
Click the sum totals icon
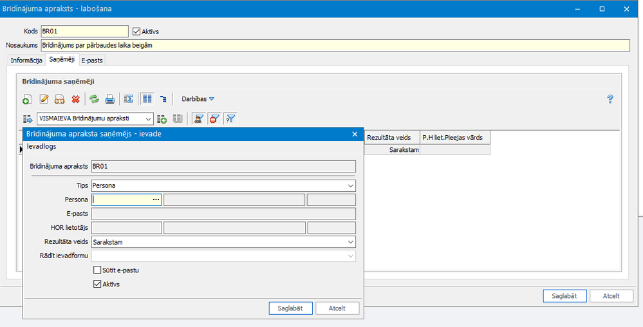click(x=128, y=99)
